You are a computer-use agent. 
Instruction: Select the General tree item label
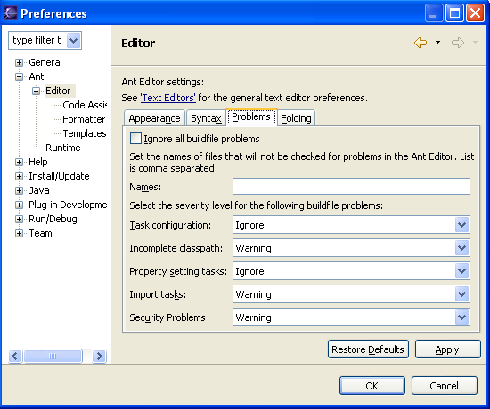(45, 62)
